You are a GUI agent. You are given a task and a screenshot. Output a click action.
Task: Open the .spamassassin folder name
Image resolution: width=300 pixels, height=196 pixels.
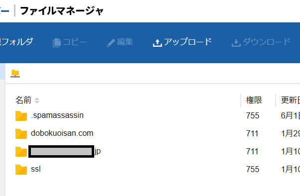tap(57, 115)
